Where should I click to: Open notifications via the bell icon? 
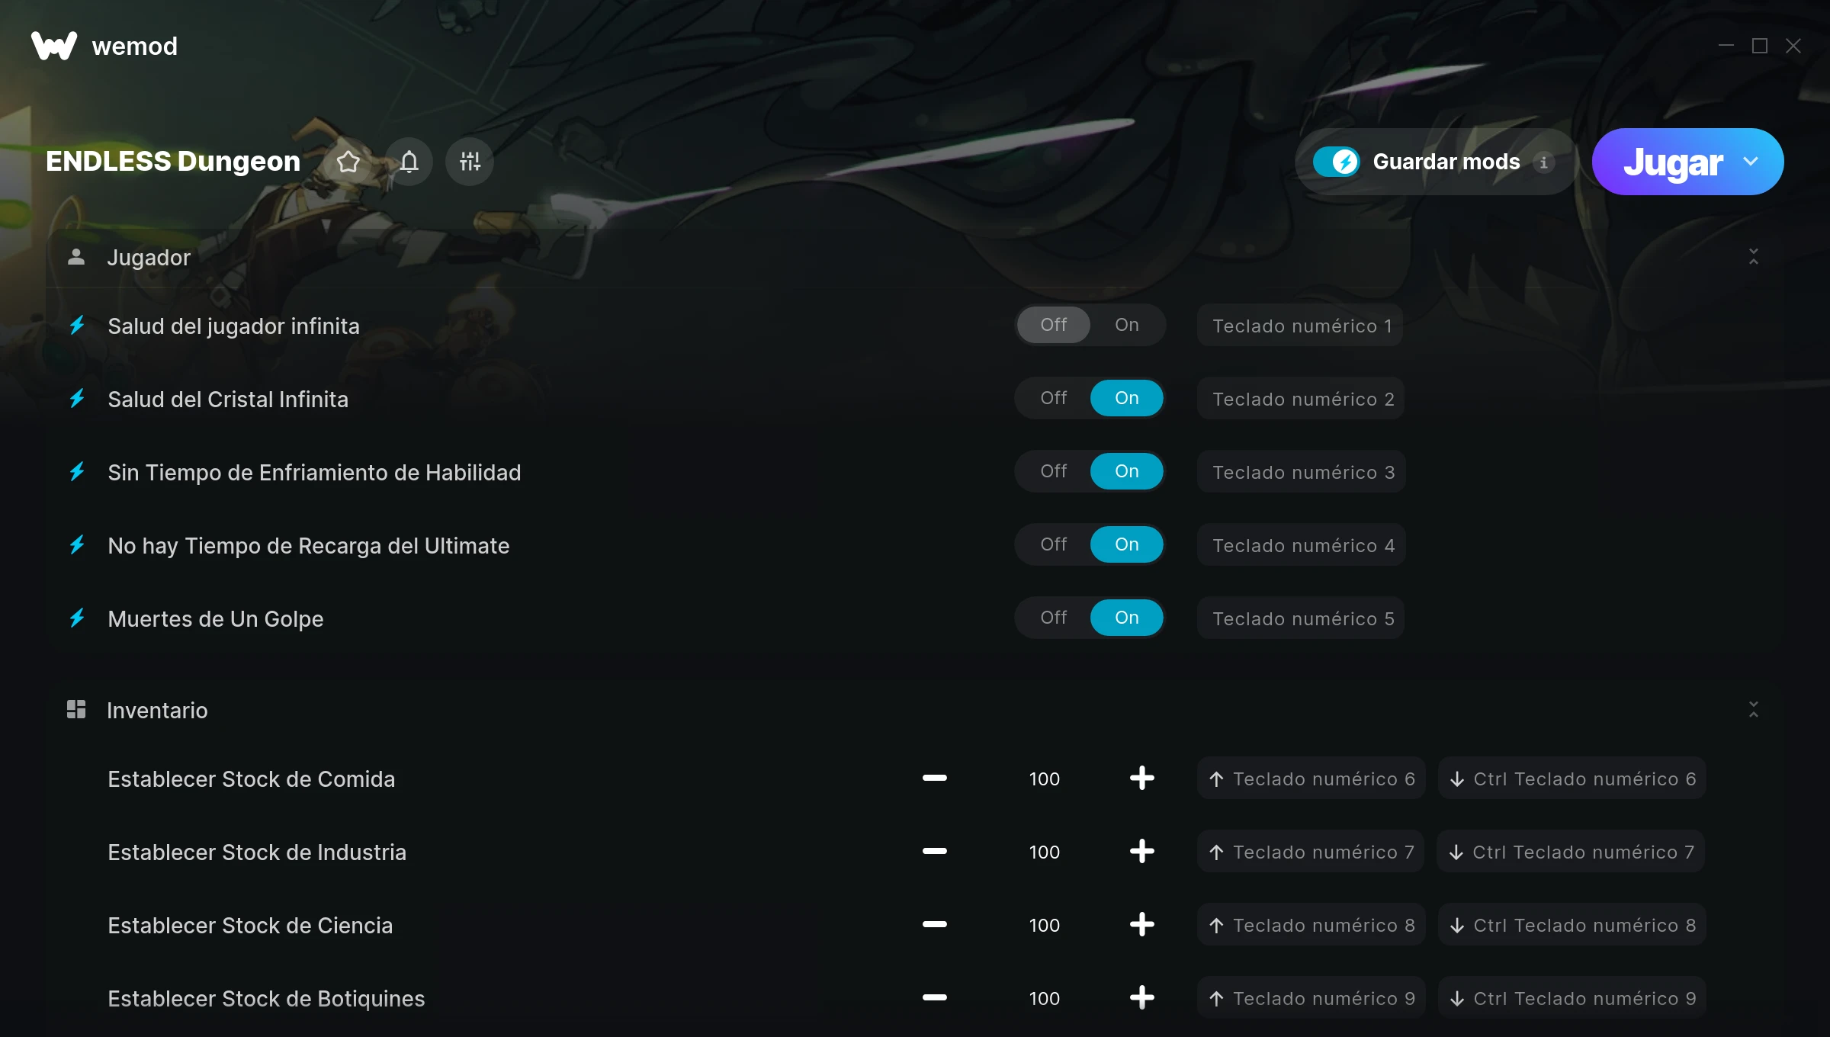(x=409, y=162)
